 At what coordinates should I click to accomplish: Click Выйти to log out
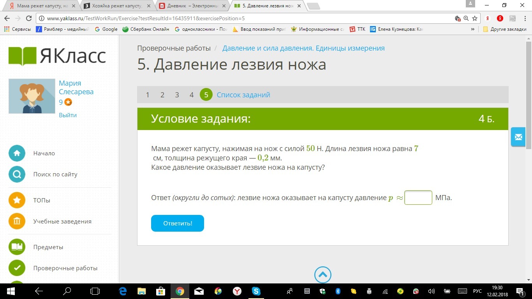tap(68, 115)
